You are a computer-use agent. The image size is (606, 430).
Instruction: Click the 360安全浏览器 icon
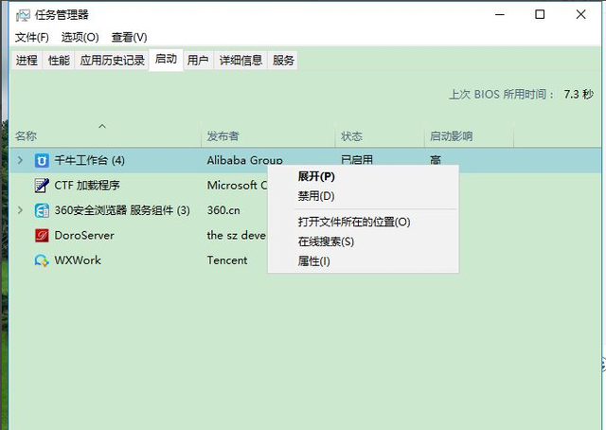42,210
